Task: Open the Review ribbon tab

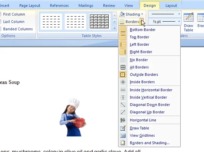Action: pos(109,6)
